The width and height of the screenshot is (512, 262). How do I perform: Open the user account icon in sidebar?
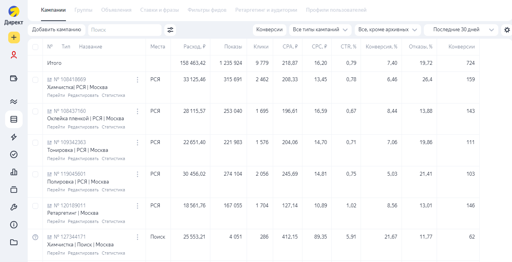14,55
